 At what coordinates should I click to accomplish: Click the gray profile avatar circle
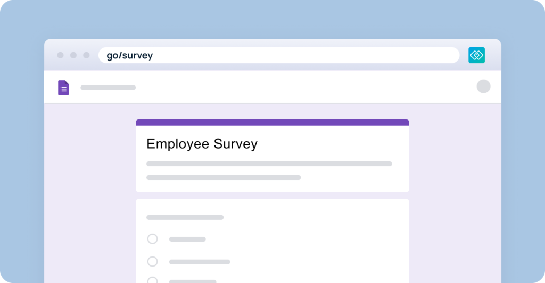pos(483,87)
